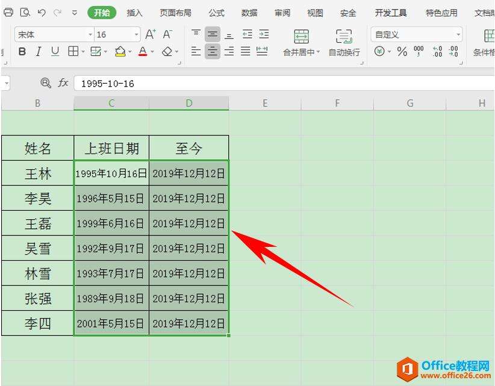
Task: Open the percentage number format
Action: (401, 52)
